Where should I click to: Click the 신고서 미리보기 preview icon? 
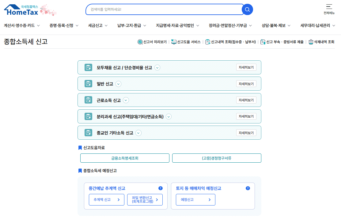tap(140, 42)
